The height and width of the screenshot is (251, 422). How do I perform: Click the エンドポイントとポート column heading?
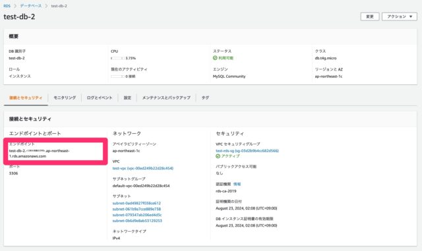[35, 134]
